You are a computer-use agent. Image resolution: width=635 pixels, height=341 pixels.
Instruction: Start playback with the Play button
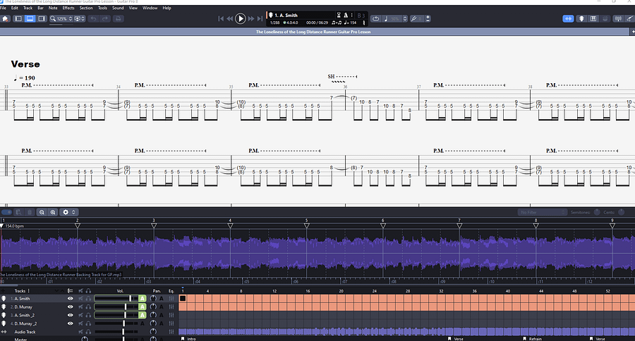click(240, 18)
